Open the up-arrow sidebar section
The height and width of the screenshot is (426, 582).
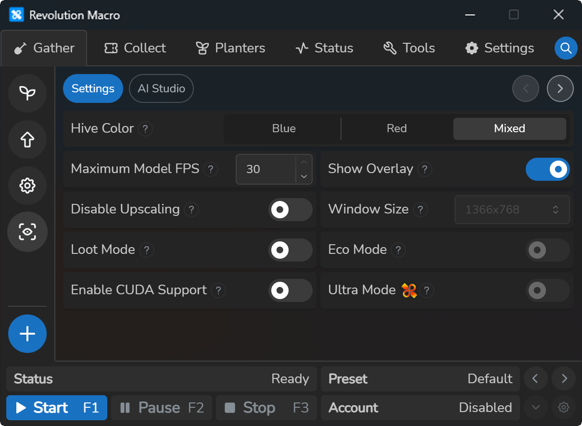[27, 139]
